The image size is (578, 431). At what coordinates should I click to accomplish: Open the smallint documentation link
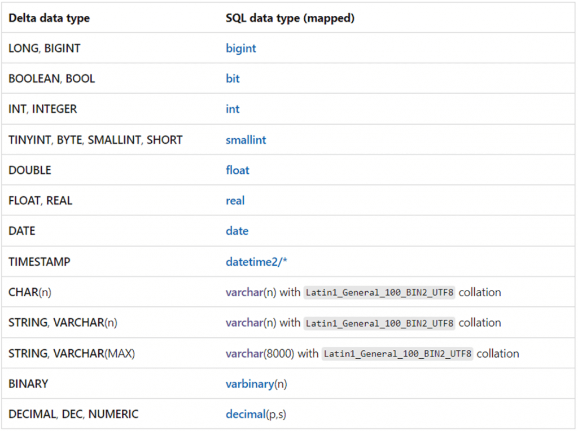pyautogui.click(x=246, y=139)
